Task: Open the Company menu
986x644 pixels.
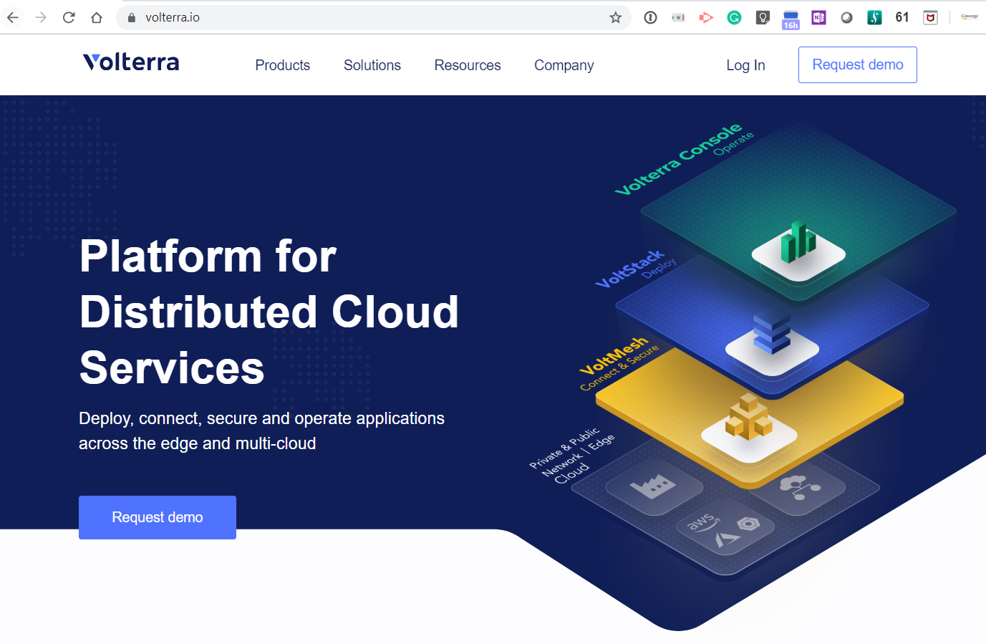Action: tap(564, 65)
